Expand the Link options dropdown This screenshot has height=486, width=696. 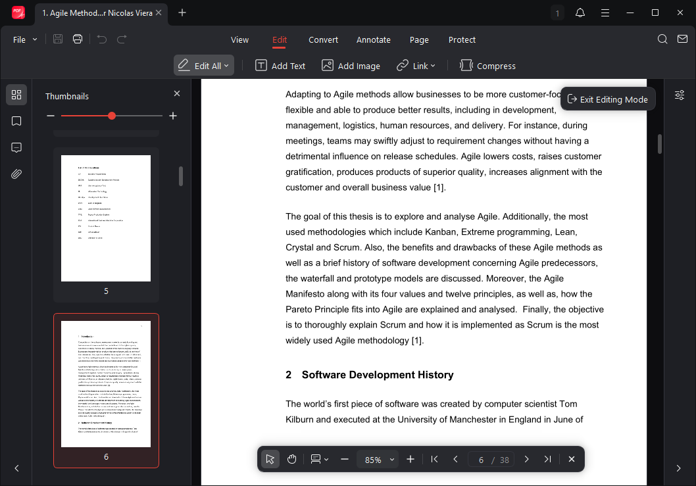(x=416, y=66)
